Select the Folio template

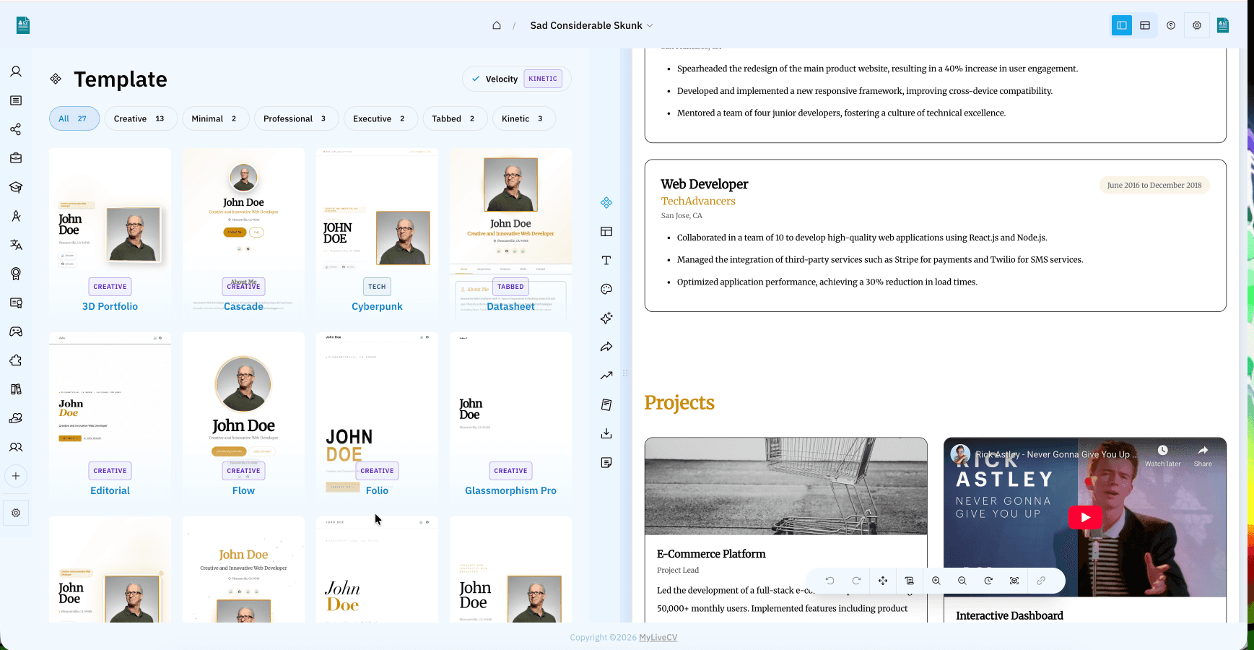point(377,417)
